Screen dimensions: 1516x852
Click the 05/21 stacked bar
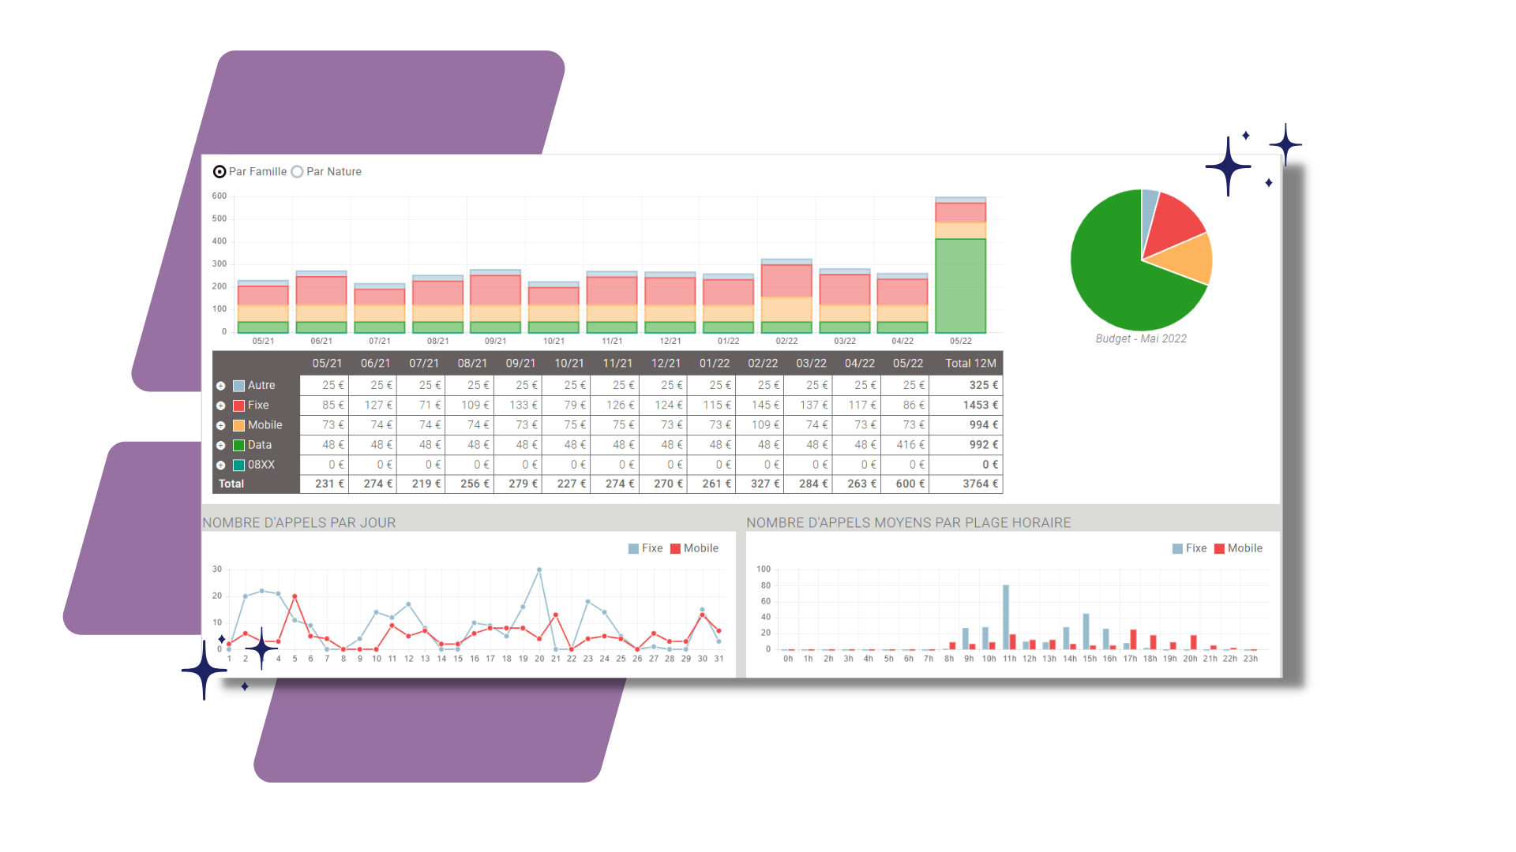click(263, 307)
